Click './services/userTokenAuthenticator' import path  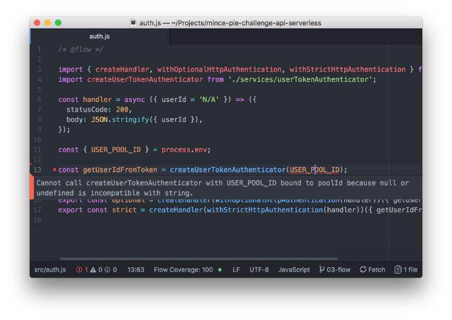click(x=300, y=79)
